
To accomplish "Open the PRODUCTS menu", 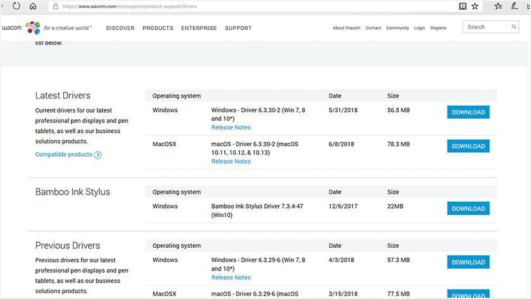I will 157,28.
